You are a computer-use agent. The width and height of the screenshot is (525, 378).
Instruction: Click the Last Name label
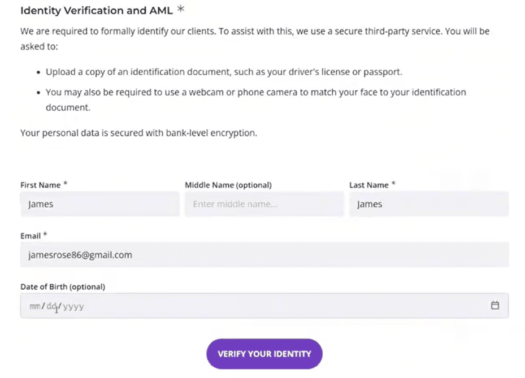pyautogui.click(x=369, y=185)
